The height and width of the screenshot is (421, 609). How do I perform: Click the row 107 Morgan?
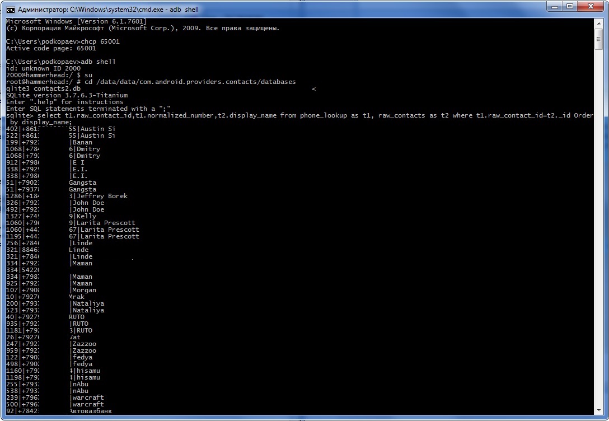coord(51,290)
